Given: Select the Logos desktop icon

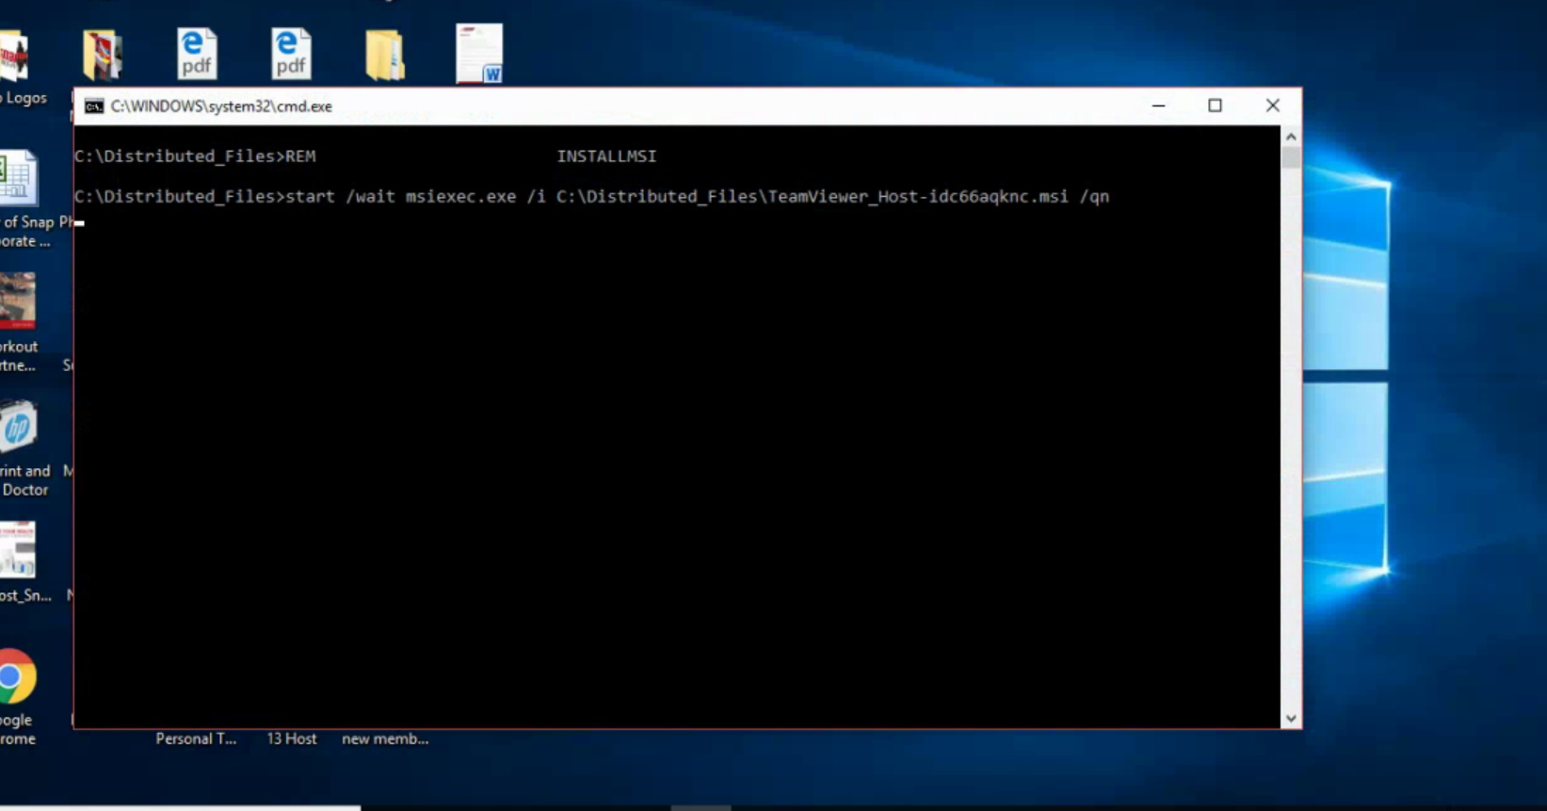Looking at the screenshot, I should pyautogui.click(x=14, y=57).
